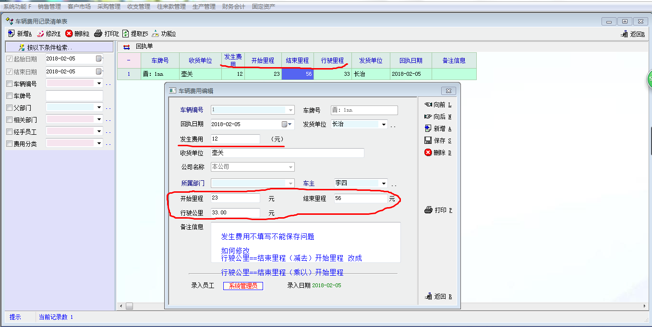Tick the 经手员工 filter checkbox
This screenshot has width=652, height=327.
9,131
